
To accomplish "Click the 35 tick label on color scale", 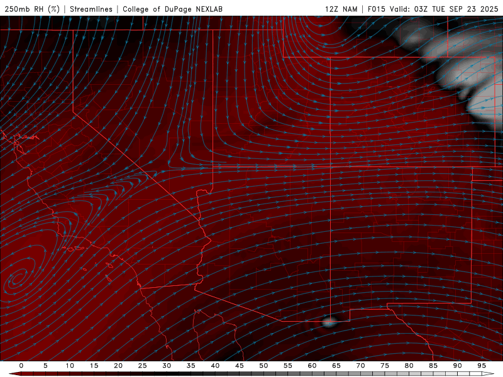I will 191,366.
